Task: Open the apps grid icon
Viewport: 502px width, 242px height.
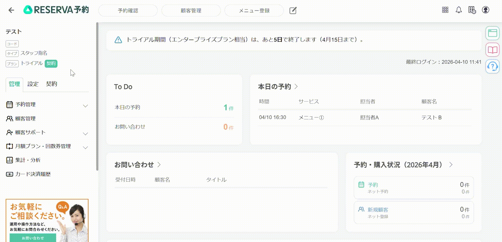Action: coord(445,10)
